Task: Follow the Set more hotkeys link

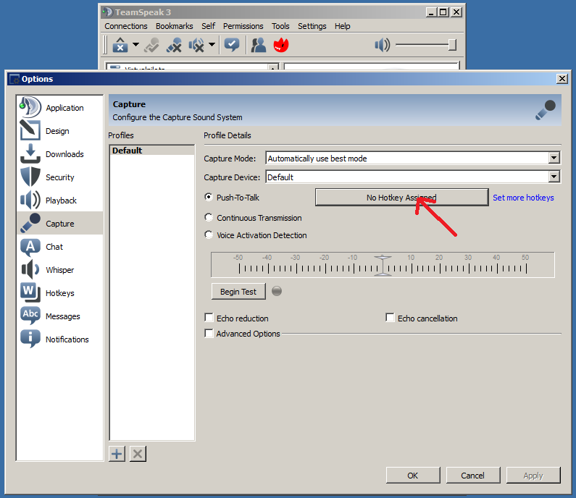Action: coord(523,198)
